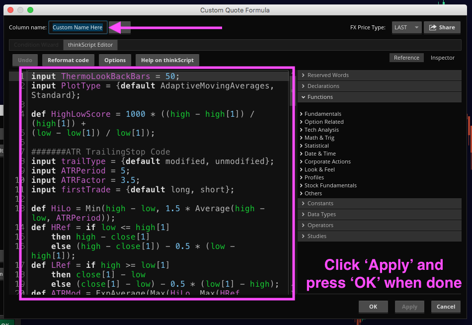
Task: Click Help on thinkScript
Action: tap(167, 60)
